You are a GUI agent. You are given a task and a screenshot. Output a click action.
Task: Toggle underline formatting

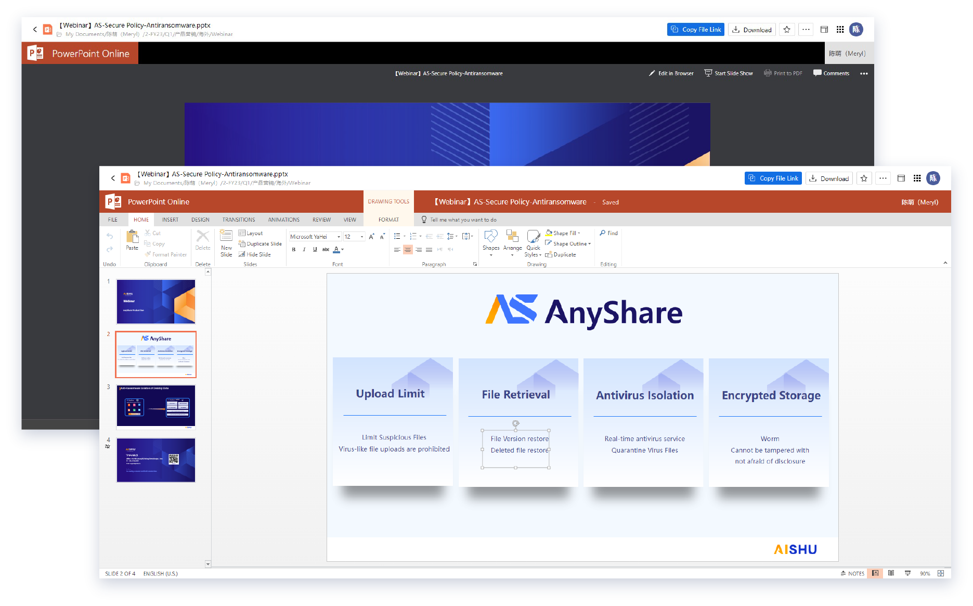[315, 250]
